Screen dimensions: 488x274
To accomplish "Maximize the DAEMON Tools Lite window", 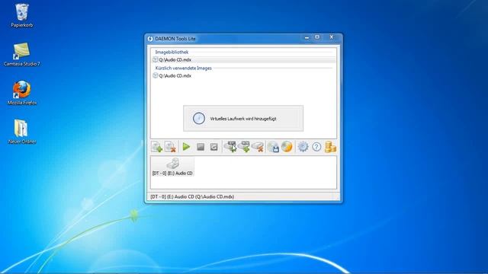I will click(317, 37).
